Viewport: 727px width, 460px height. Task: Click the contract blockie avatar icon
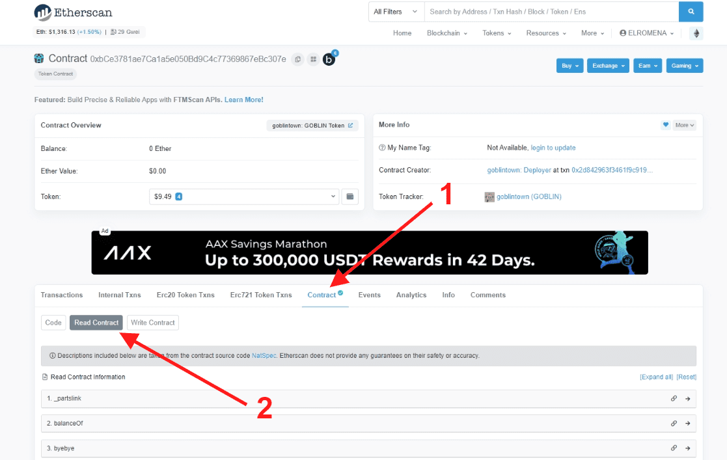click(39, 59)
